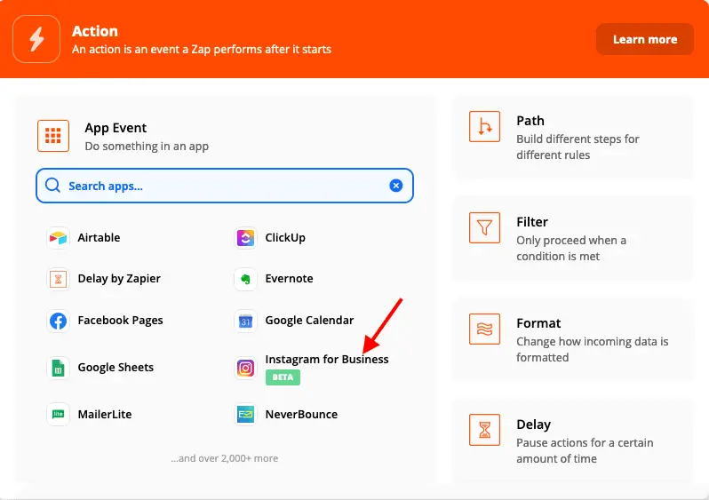Select the Delay option title
The width and height of the screenshot is (709, 500).
coord(534,425)
